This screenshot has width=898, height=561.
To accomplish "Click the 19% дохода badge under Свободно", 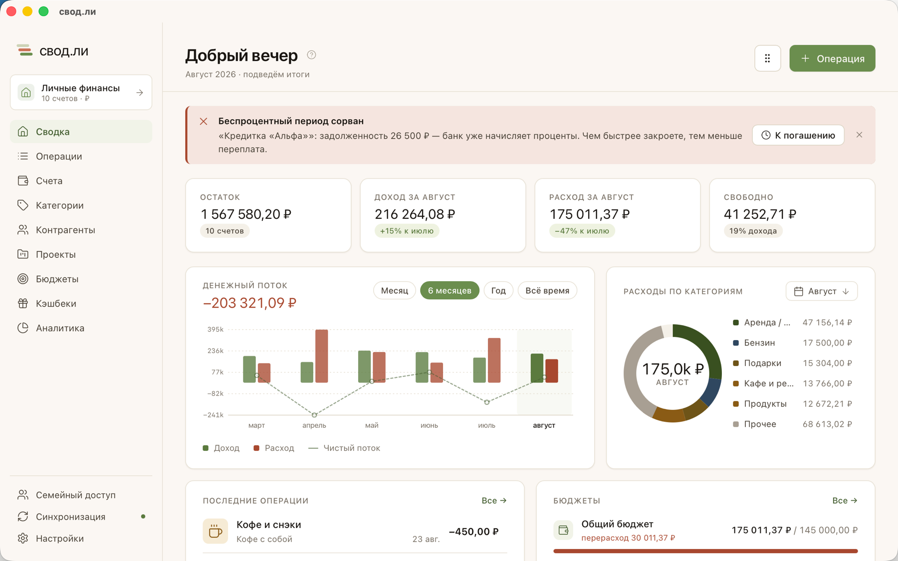I will click(x=753, y=231).
